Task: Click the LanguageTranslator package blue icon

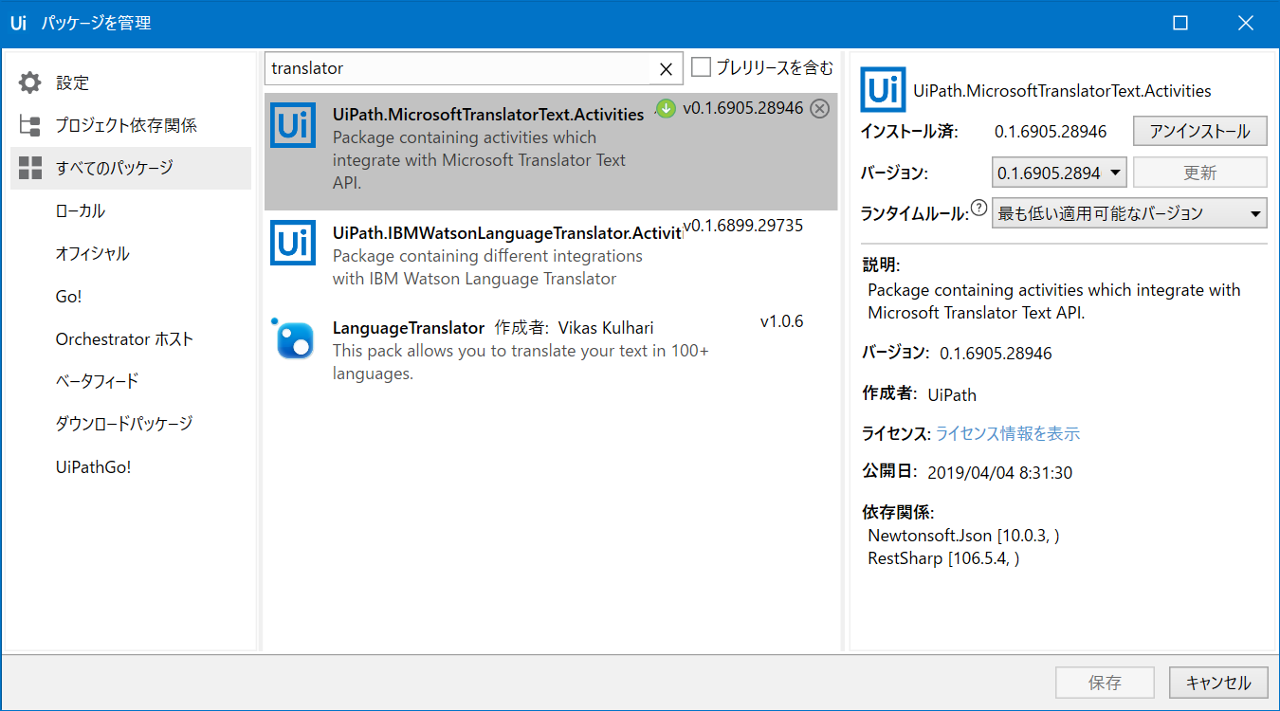Action: click(293, 338)
